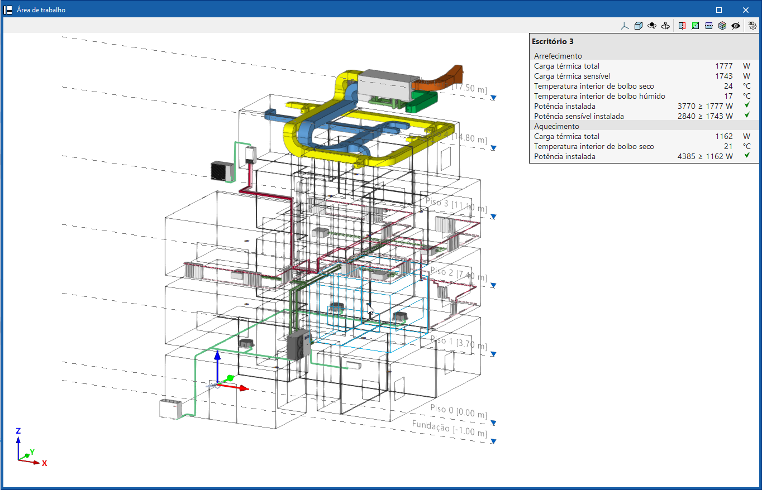Click the green diagonal section plane icon

coord(696,26)
